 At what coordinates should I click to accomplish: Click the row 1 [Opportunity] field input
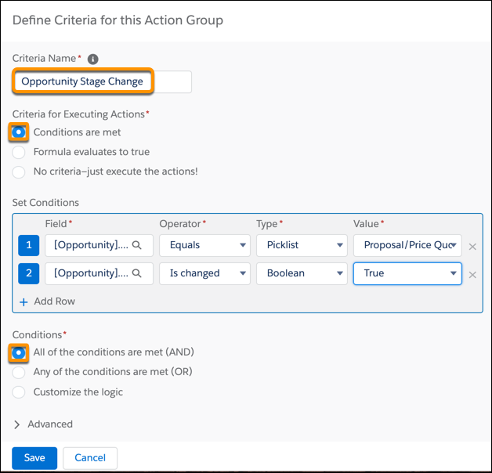(x=99, y=245)
